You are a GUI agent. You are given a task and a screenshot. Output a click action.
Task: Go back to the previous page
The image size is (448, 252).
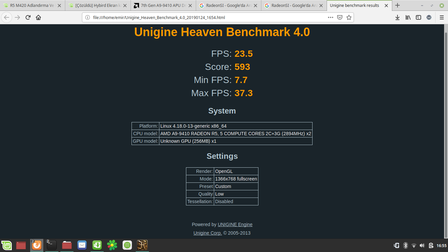[x=7, y=17]
